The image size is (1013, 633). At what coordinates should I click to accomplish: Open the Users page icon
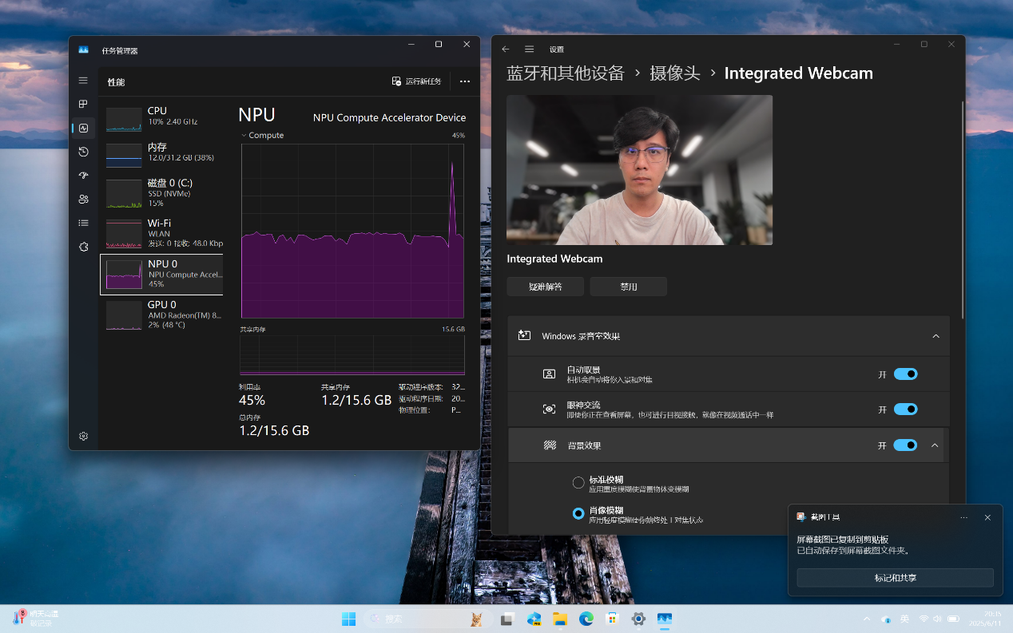(x=83, y=200)
